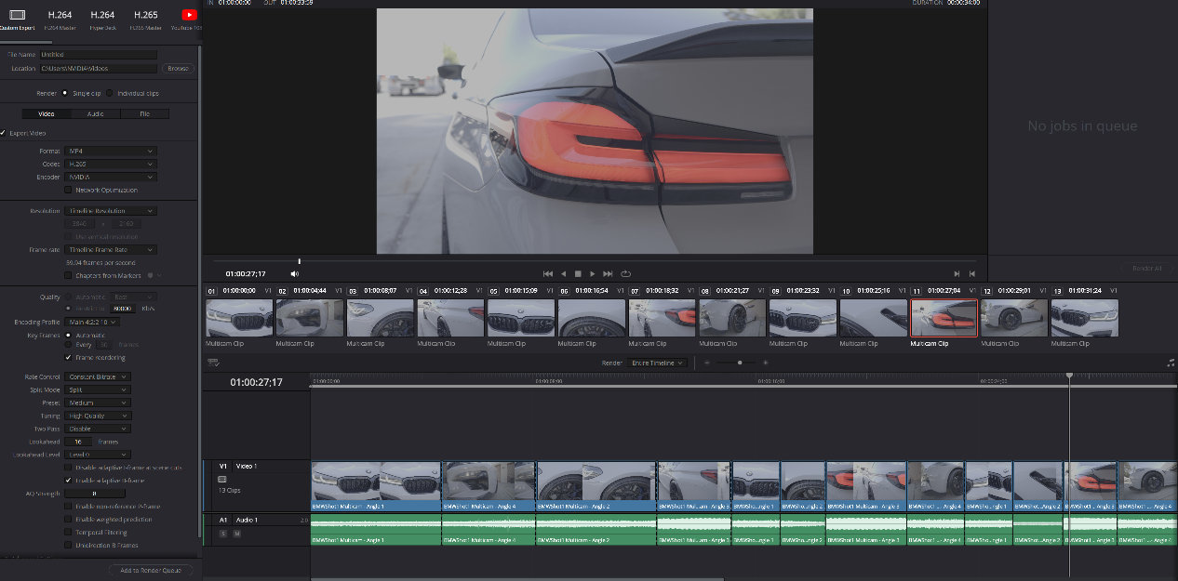The height and width of the screenshot is (581, 1178).
Task: Click the viewer volume speaker icon
Action: pos(295,274)
